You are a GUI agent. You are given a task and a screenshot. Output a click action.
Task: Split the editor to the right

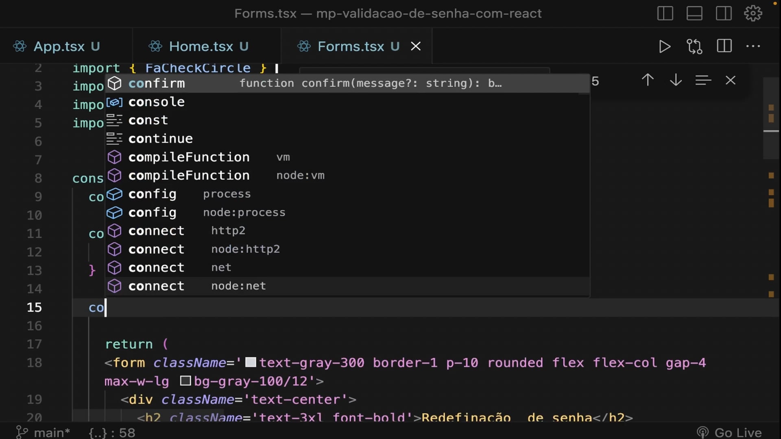click(724, 46)
